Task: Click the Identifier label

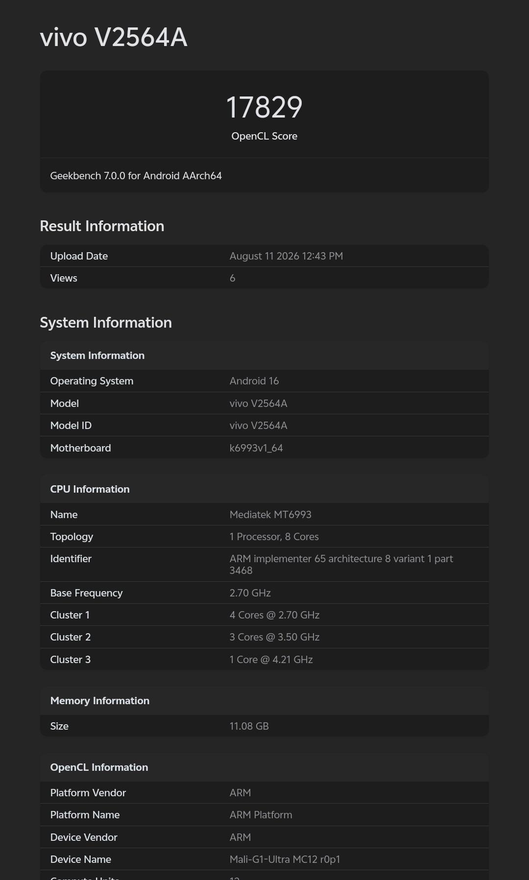Action: (x=71, y=559)
